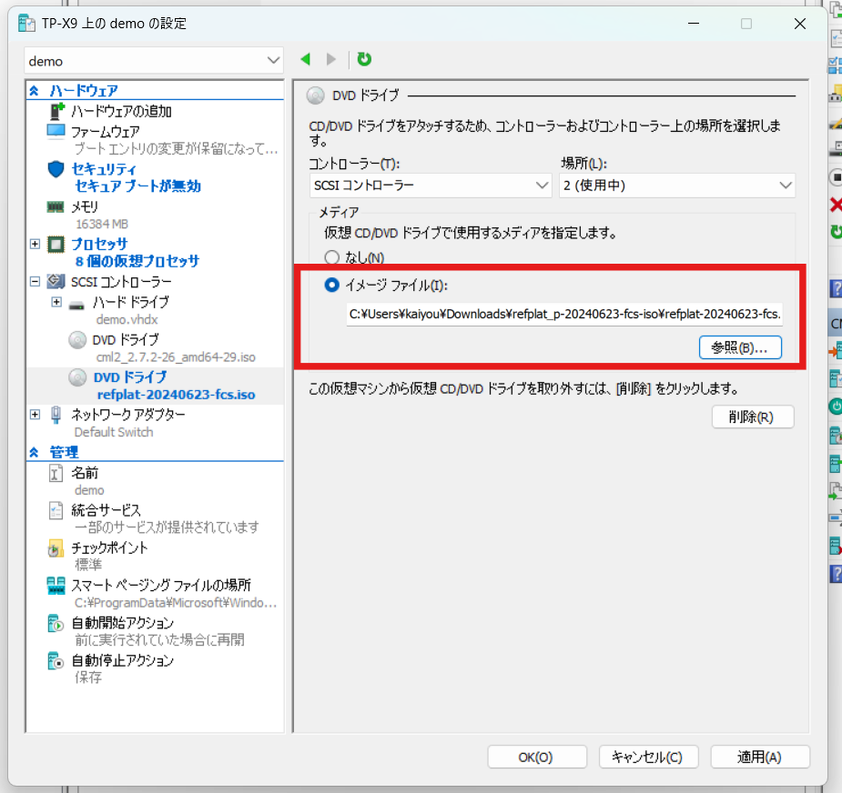Collapse the 管理 section header
Viewport: 842px width, 793px height.
(34, 452)
